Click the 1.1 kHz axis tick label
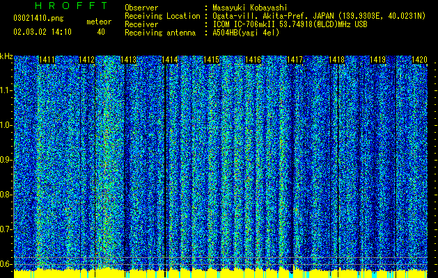 (x=6, y=90)
